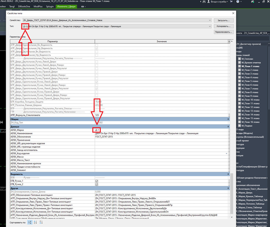Viewport: 270px width, 227px height.
Task: Click the column options icon beside Значение header
Action: [229, 41]
